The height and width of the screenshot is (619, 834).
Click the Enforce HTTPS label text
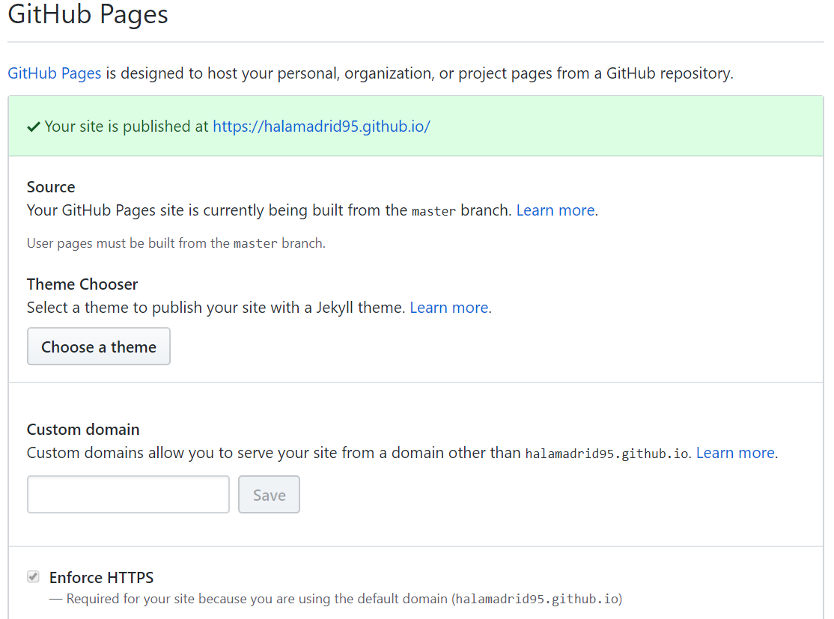coord(101,578)
